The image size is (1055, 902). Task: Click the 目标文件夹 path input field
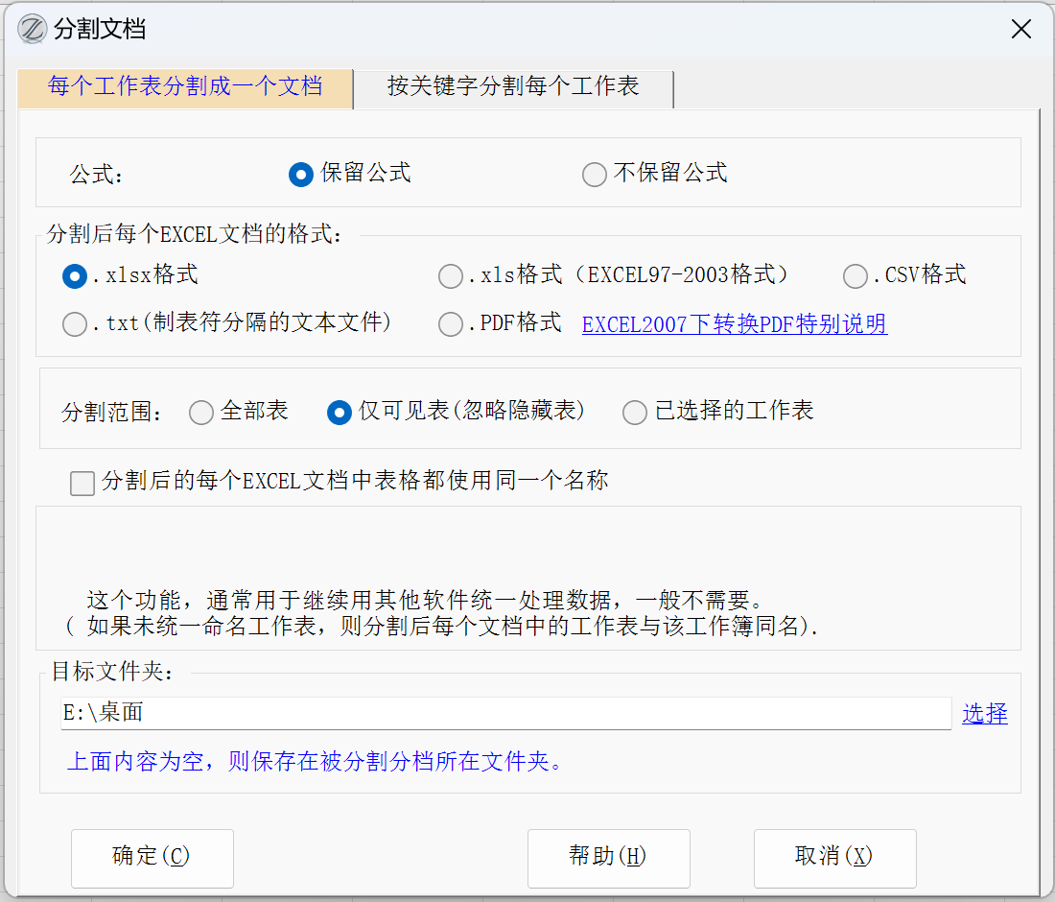point(505,713)
